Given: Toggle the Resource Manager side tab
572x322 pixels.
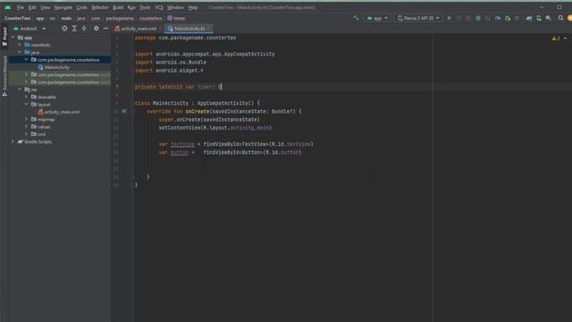Looking at the screenshot, I should click(4, 76).
